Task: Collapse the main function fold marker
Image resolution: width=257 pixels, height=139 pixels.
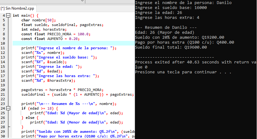Action: [x=8, y=15]
